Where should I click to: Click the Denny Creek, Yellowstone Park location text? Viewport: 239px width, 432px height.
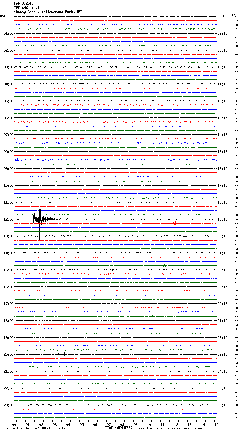point(48,12)
